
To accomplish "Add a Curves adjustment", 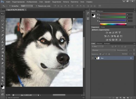I will pos(113,33).
